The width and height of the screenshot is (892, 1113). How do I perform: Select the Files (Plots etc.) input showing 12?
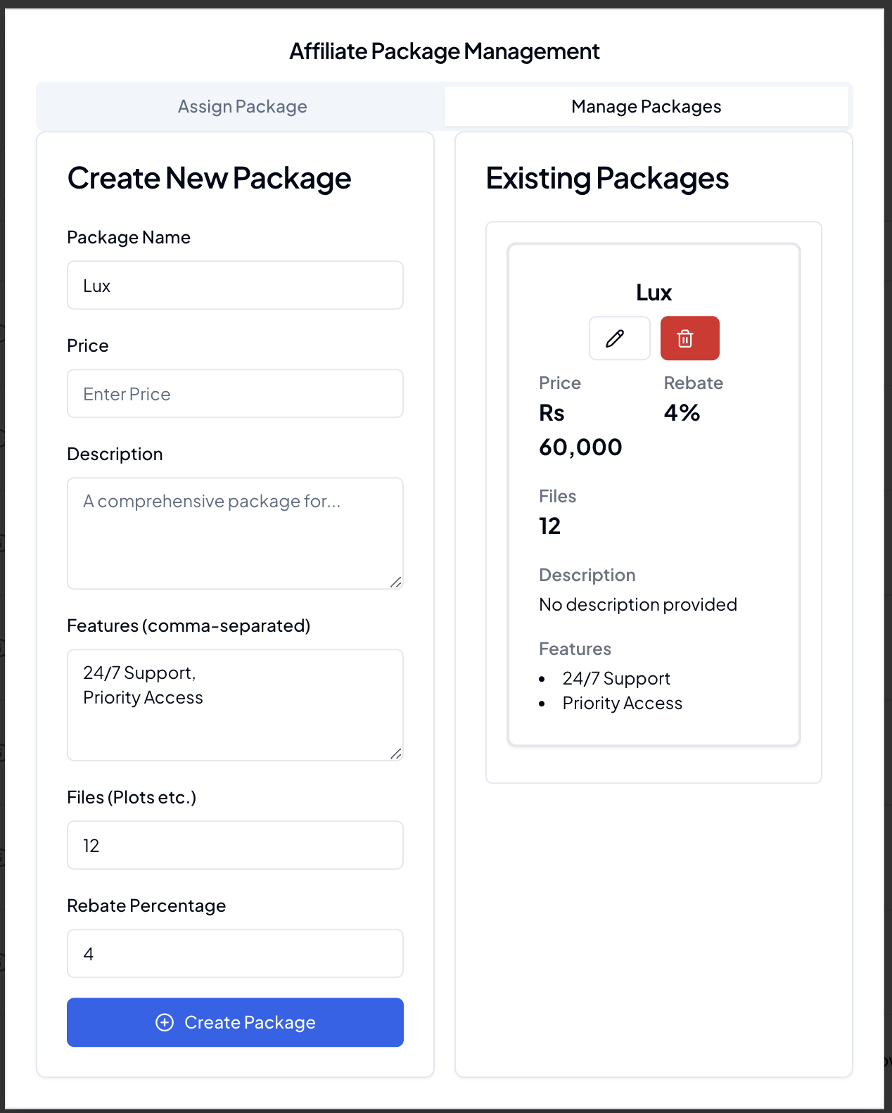235,845
